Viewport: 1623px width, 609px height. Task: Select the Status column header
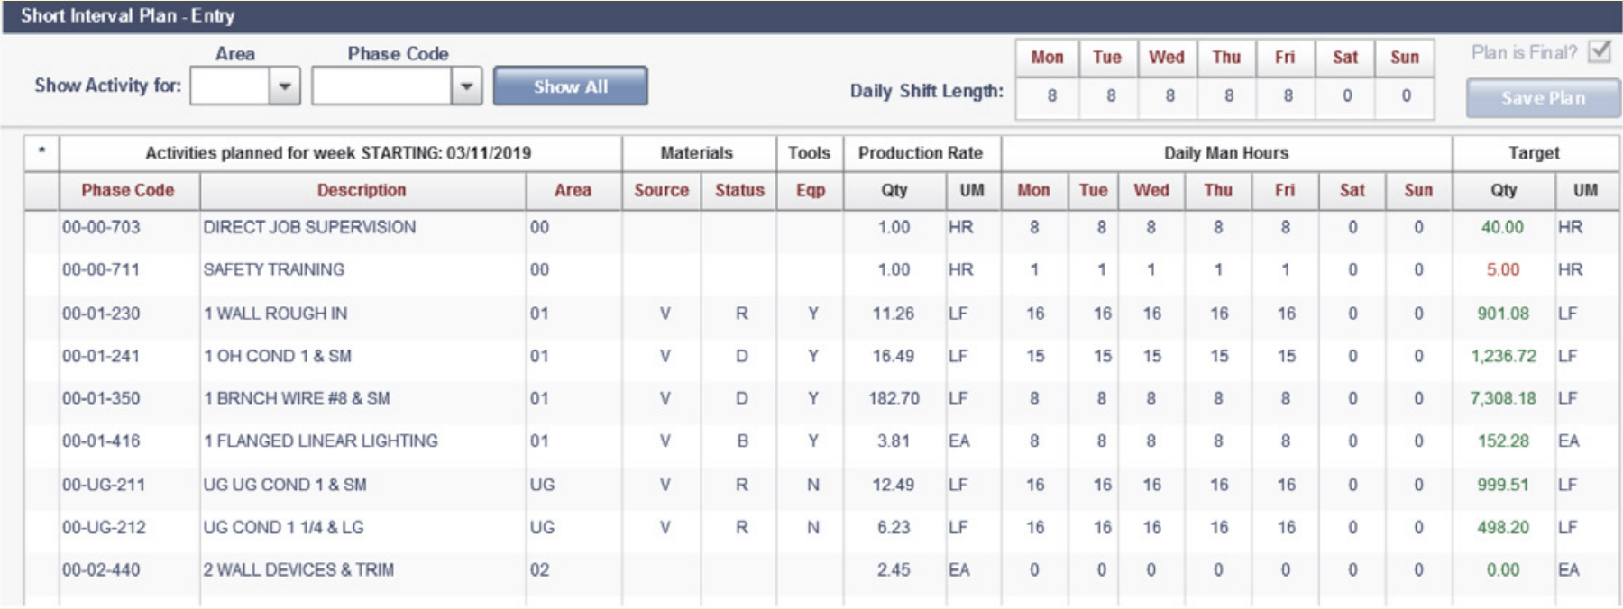[739, 191]
